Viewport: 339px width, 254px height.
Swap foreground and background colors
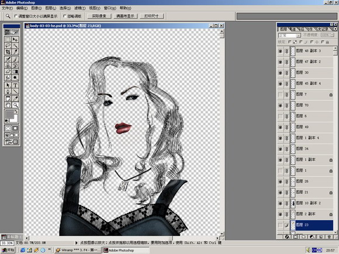click(x=16, y=112)
